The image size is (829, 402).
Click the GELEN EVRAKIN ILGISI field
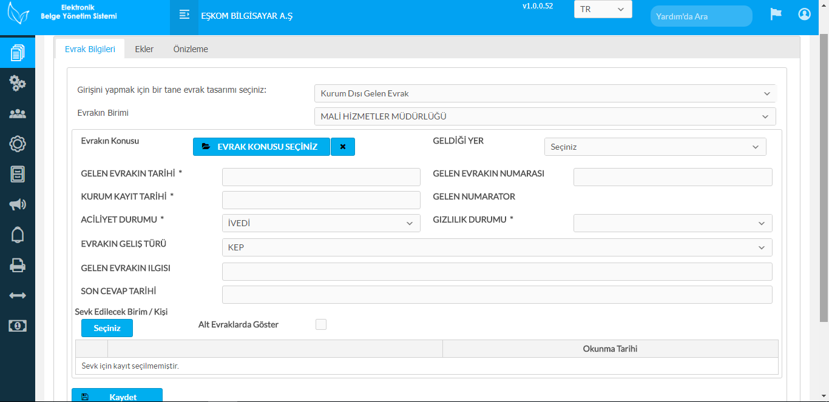tap(497, 272)
